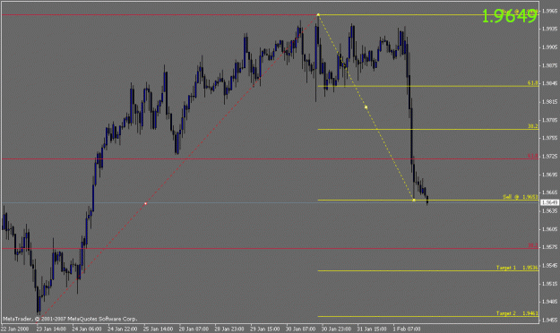
Task: Click the 1.9515 price axis label
Action: point(549,284)
